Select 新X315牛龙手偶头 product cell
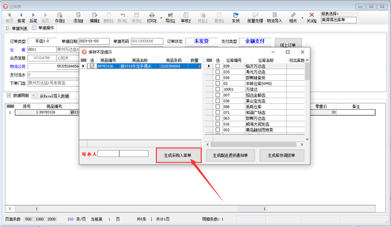 coord(140,66)
